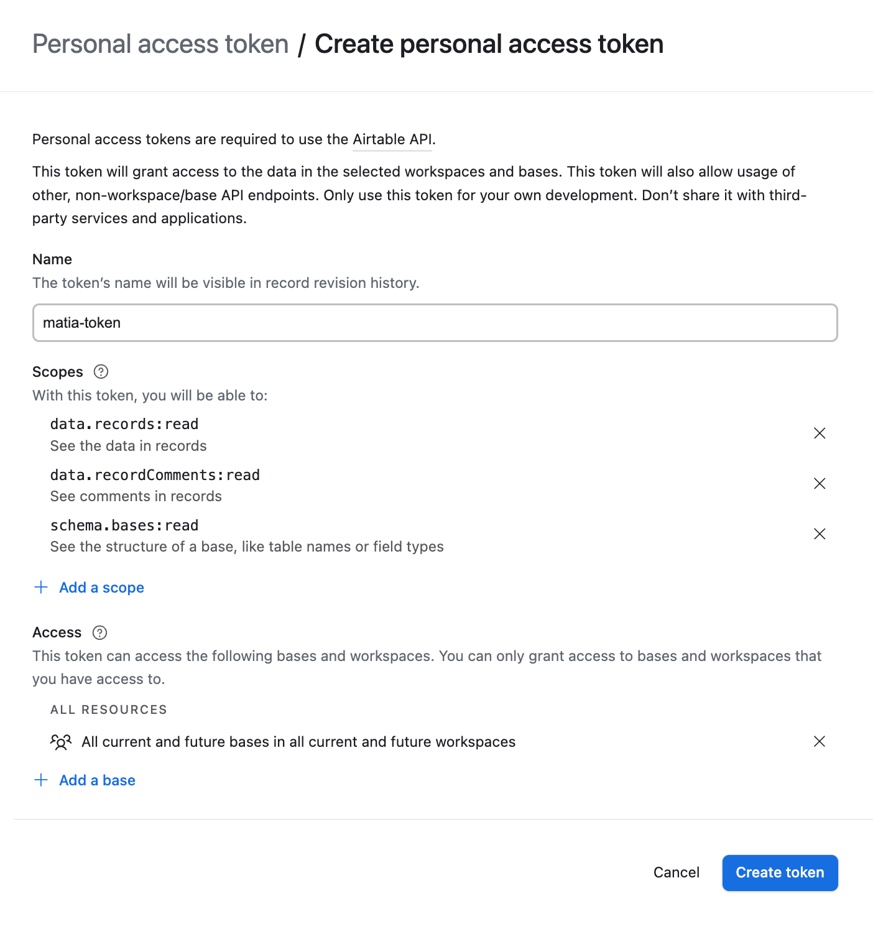Focus the token name field containing matia-token
This screenshot has height=929, width=873.
(435, 323)
